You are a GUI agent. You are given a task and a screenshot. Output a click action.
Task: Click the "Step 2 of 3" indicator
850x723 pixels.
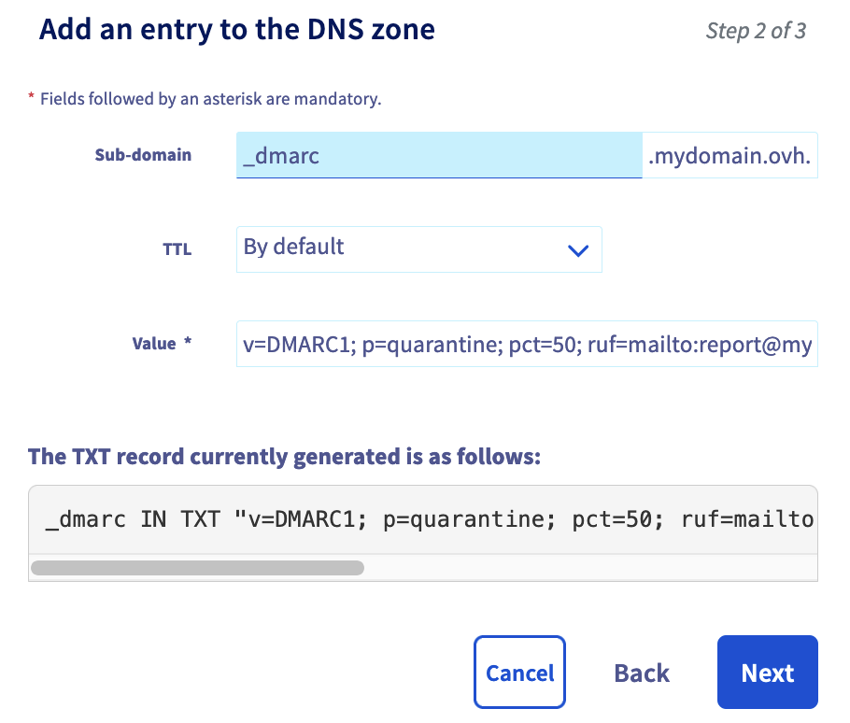pyautogui.click(x=760, y=30)
